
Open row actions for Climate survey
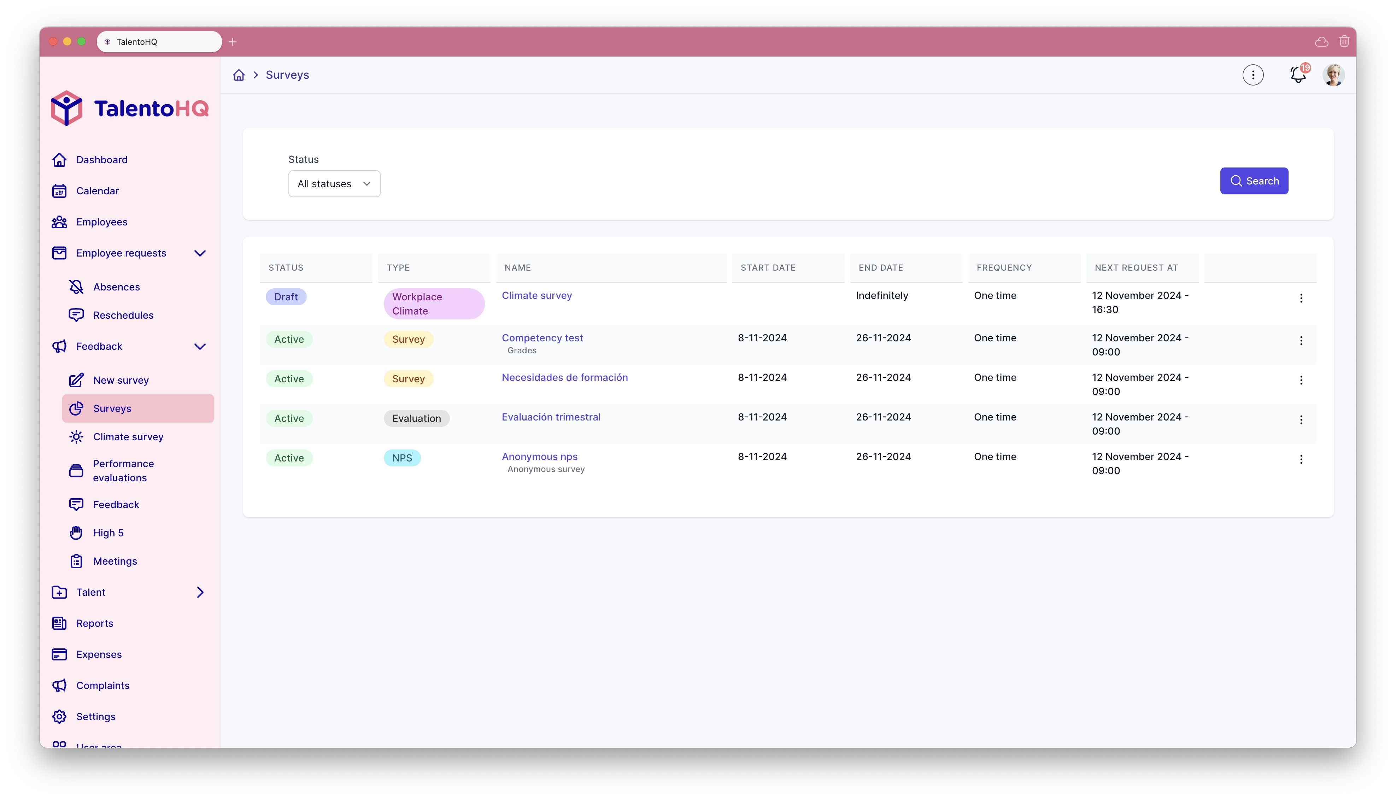[1301, 298]
